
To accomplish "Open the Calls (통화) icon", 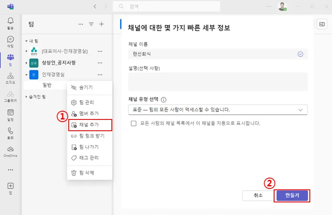I will [10, 133].
